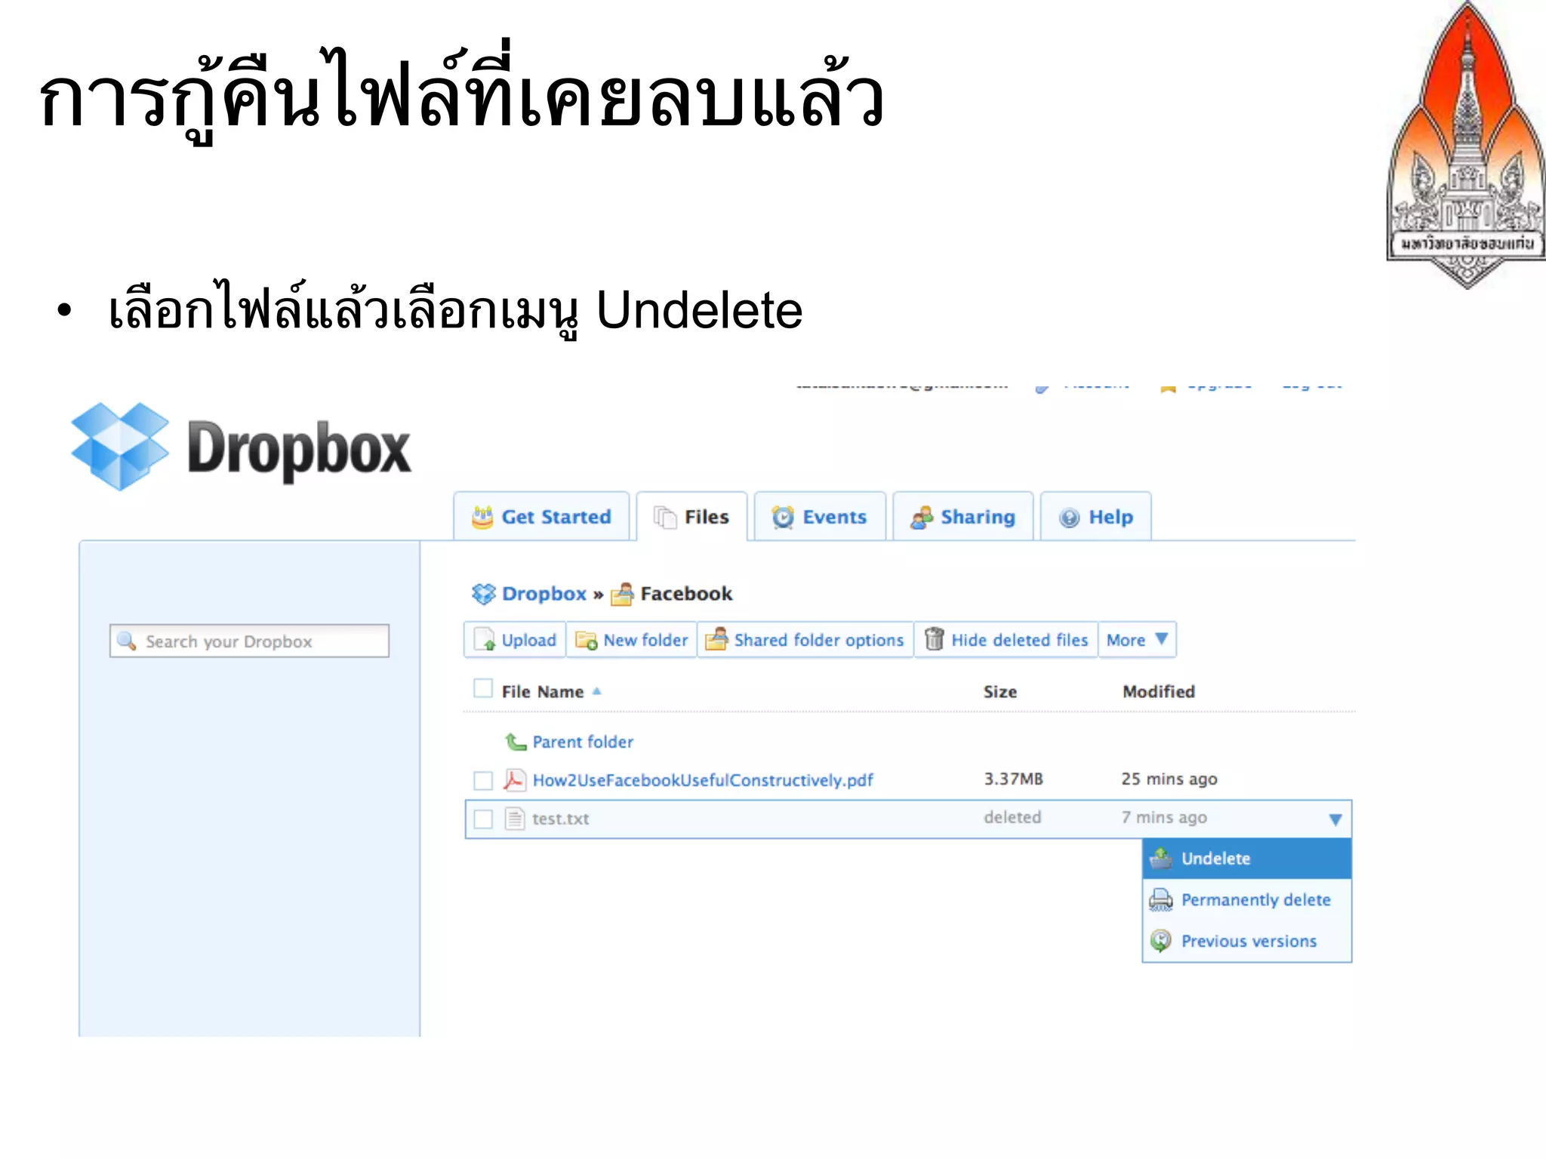Choose Undelete from the menu
Screen dimensions: 1546x1159
coord(1246,859)
